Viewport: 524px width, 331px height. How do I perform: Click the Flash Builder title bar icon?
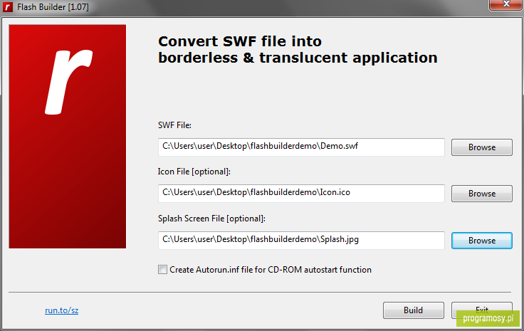(x=7, y=6)
